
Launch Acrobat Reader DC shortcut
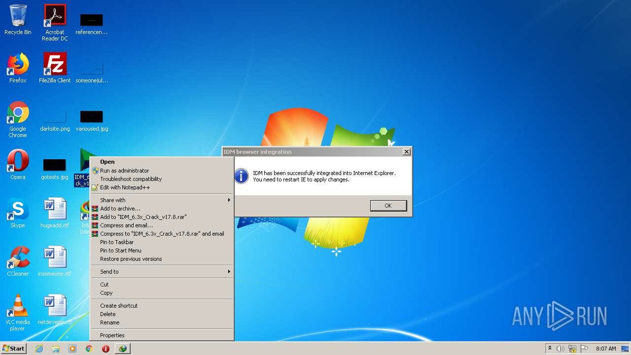click(55, 23)
